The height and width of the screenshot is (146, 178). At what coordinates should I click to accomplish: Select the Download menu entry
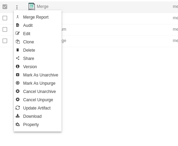(38, 116)
